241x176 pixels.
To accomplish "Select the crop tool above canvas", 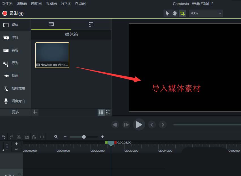I will 182,13.
